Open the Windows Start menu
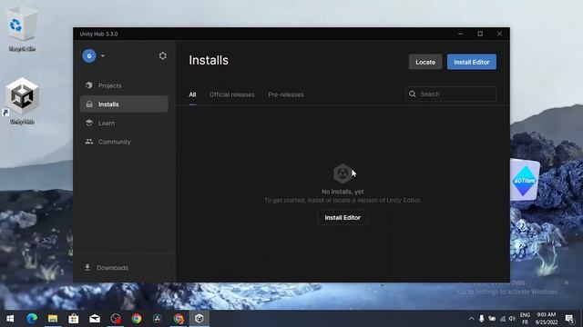Image resolution: width=583 pixels, height=327 pixels. coord(10,319)
